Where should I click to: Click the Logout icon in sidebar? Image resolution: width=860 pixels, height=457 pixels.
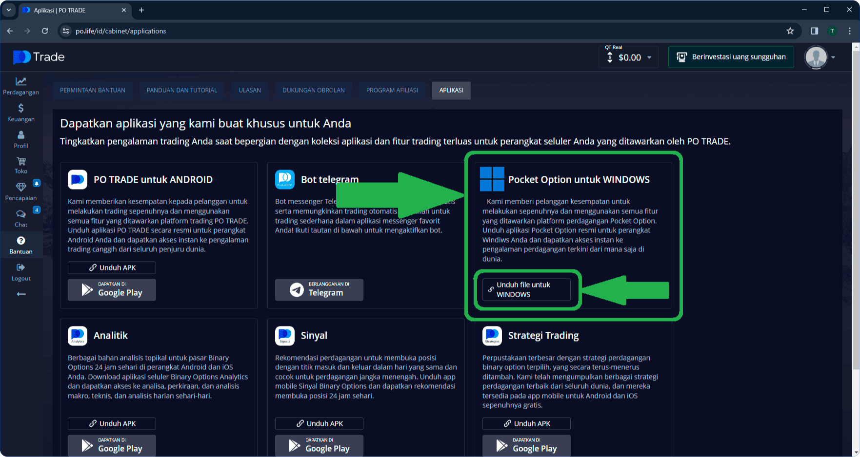tap(21, 267)
